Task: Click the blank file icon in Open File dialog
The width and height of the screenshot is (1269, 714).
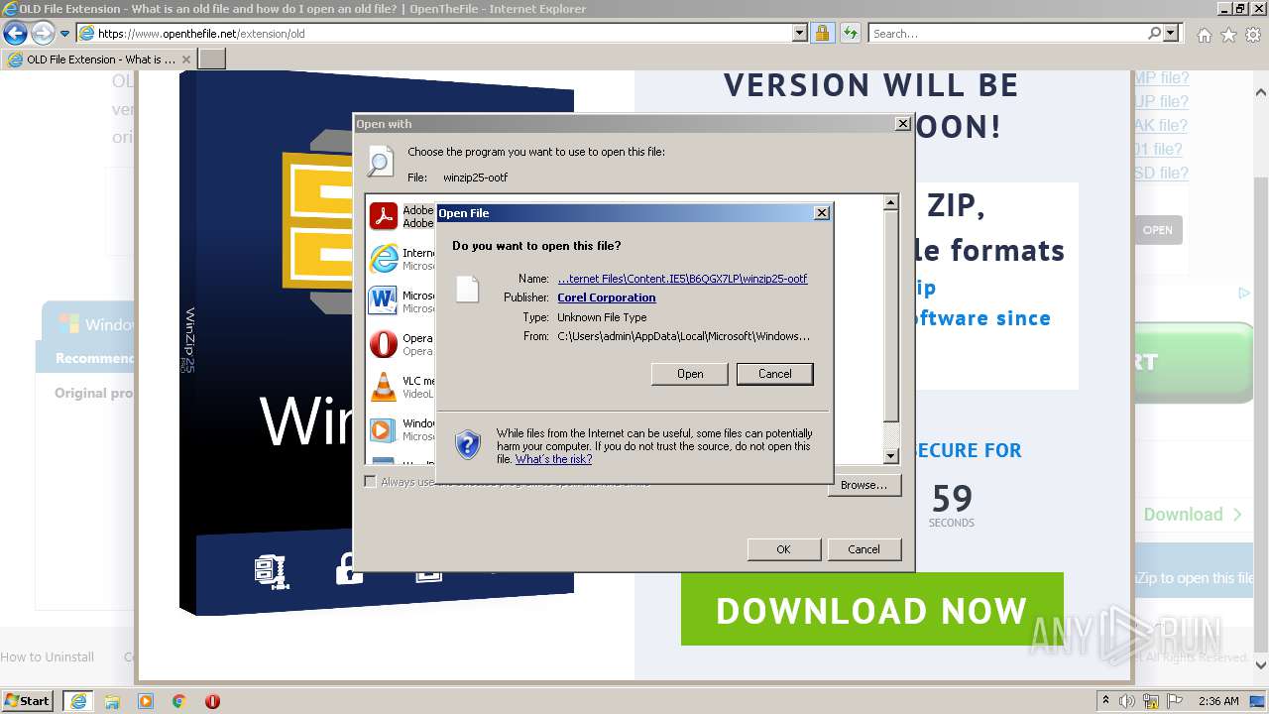Action: pyautogui.click(x=468, y=289)
